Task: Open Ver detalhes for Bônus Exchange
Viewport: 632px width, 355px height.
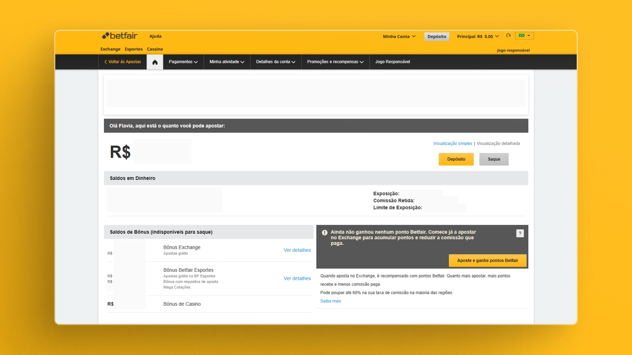Action: click(297, 250)
